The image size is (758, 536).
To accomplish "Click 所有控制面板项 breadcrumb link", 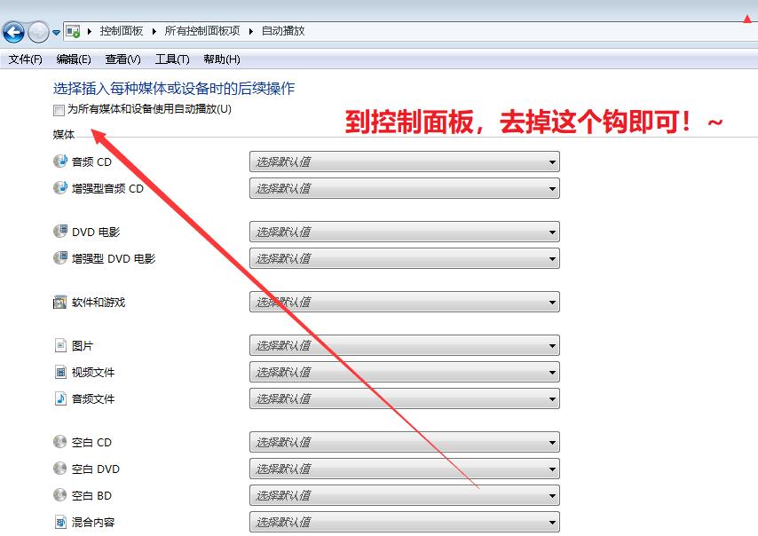I will (201, 31).
